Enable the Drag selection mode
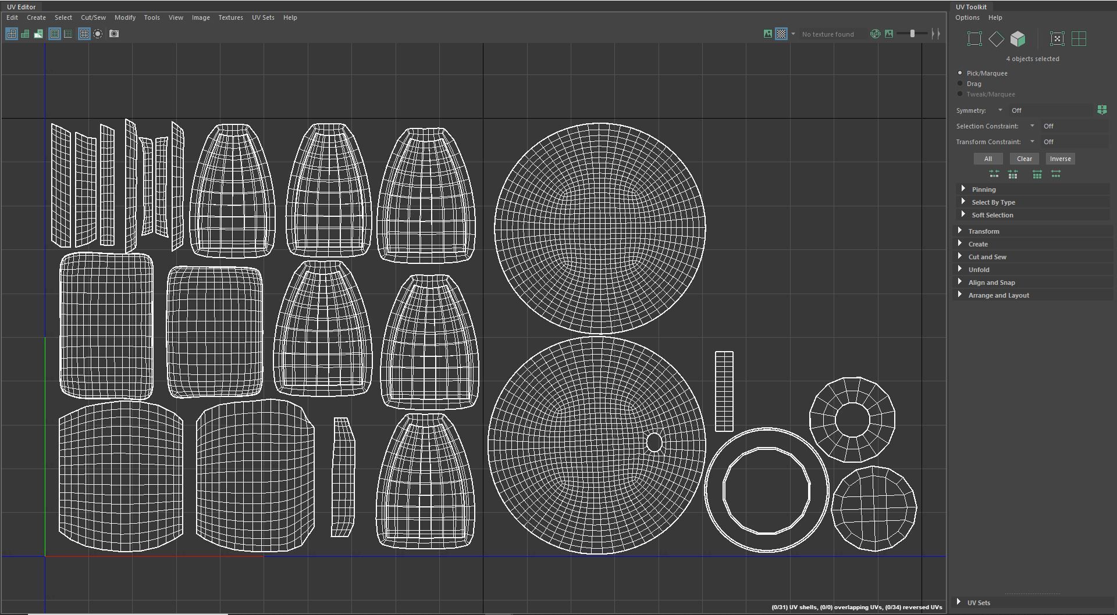Viewport: 1117px width, 615px height. click(x=961, y=84)
